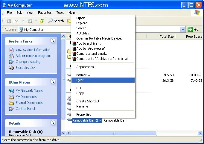Click the My Documents folder icon
Viewport: 204px width, 144px height.
11,97
